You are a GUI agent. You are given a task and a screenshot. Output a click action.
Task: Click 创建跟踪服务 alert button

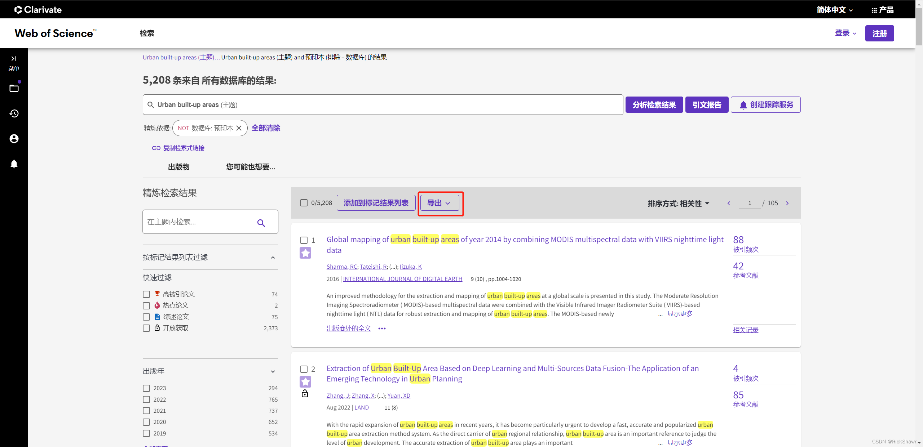click(x=766, y=105)
